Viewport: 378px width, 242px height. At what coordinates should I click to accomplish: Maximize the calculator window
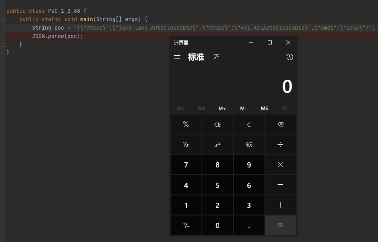tap(270, 42)
